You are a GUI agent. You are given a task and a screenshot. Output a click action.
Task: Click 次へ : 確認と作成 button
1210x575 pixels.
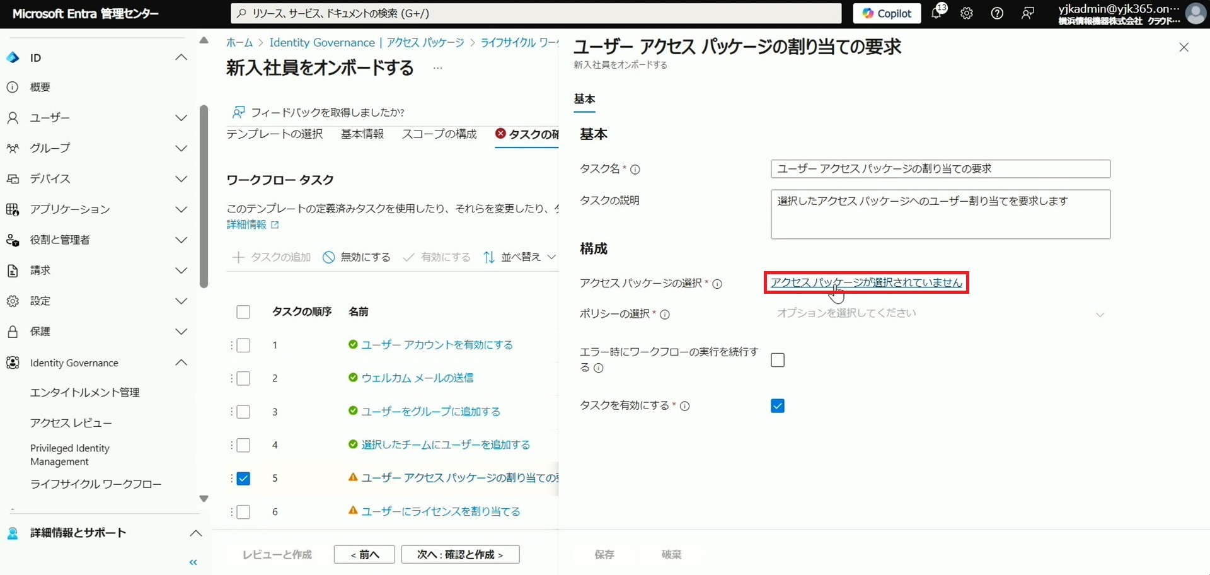tap(460, 555)
